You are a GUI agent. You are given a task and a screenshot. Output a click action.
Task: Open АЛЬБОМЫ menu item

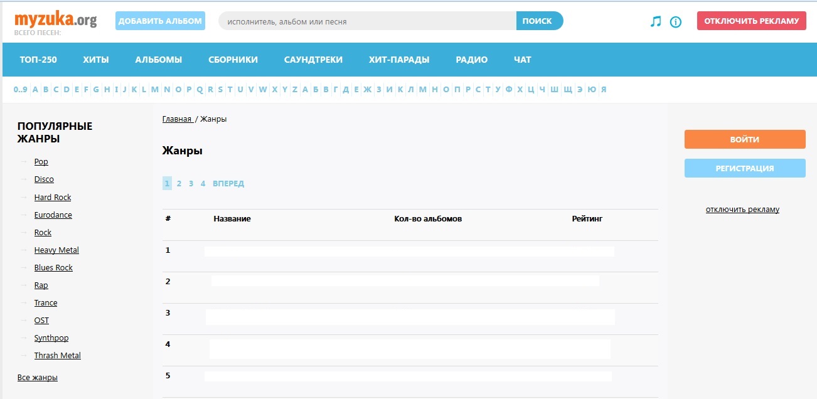click(159, 60)
